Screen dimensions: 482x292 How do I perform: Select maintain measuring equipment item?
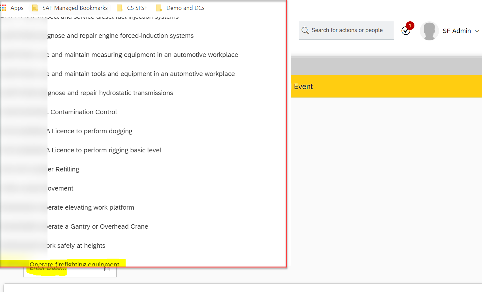pos(143,55)
